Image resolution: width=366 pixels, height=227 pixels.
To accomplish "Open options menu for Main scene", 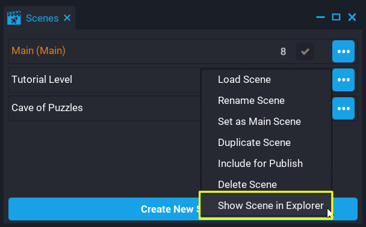I will [x=343, y=52].
